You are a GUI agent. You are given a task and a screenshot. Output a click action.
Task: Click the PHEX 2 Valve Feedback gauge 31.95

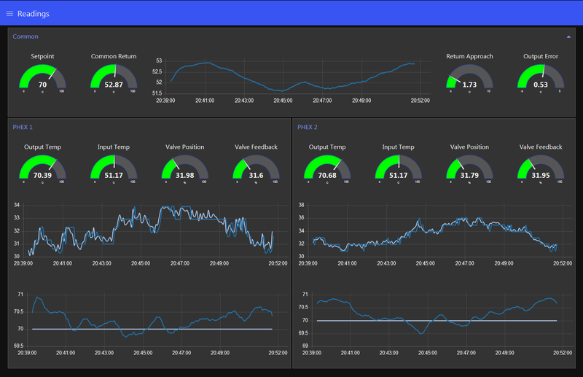click(541, 168)
